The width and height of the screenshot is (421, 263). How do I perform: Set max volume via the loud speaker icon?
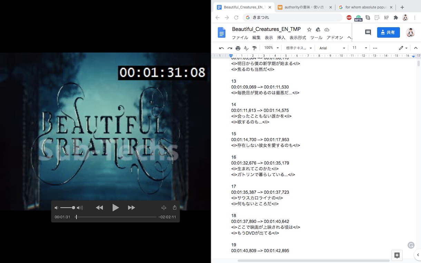point(80,208)
